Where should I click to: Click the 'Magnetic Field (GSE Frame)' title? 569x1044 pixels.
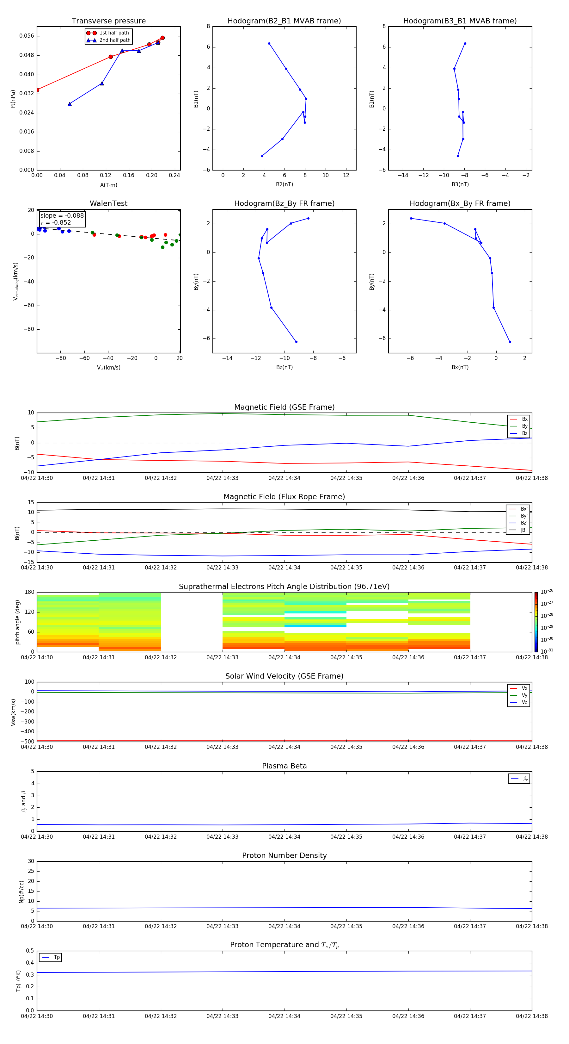pos(284,407)
